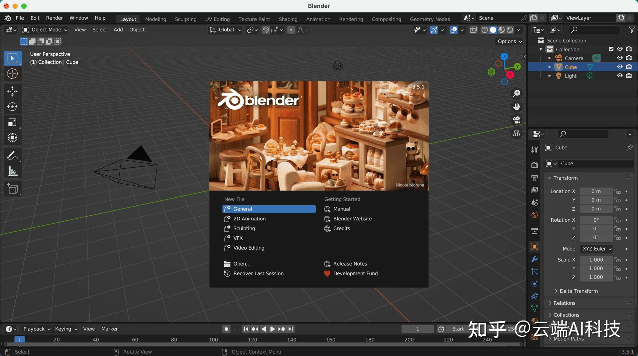Viewport: 638px width, 356px height.
Task: Toggle the camera view icon in viewport
Action: 516,120
